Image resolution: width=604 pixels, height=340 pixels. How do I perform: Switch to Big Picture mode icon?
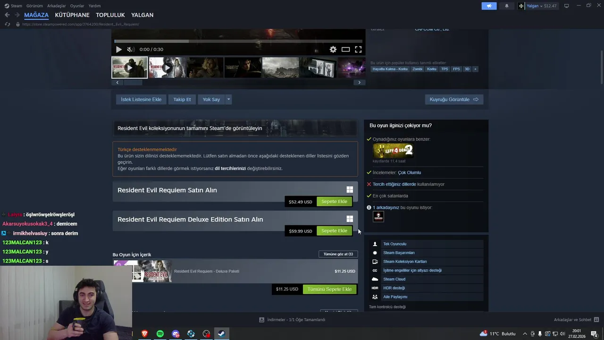[567, 6]
